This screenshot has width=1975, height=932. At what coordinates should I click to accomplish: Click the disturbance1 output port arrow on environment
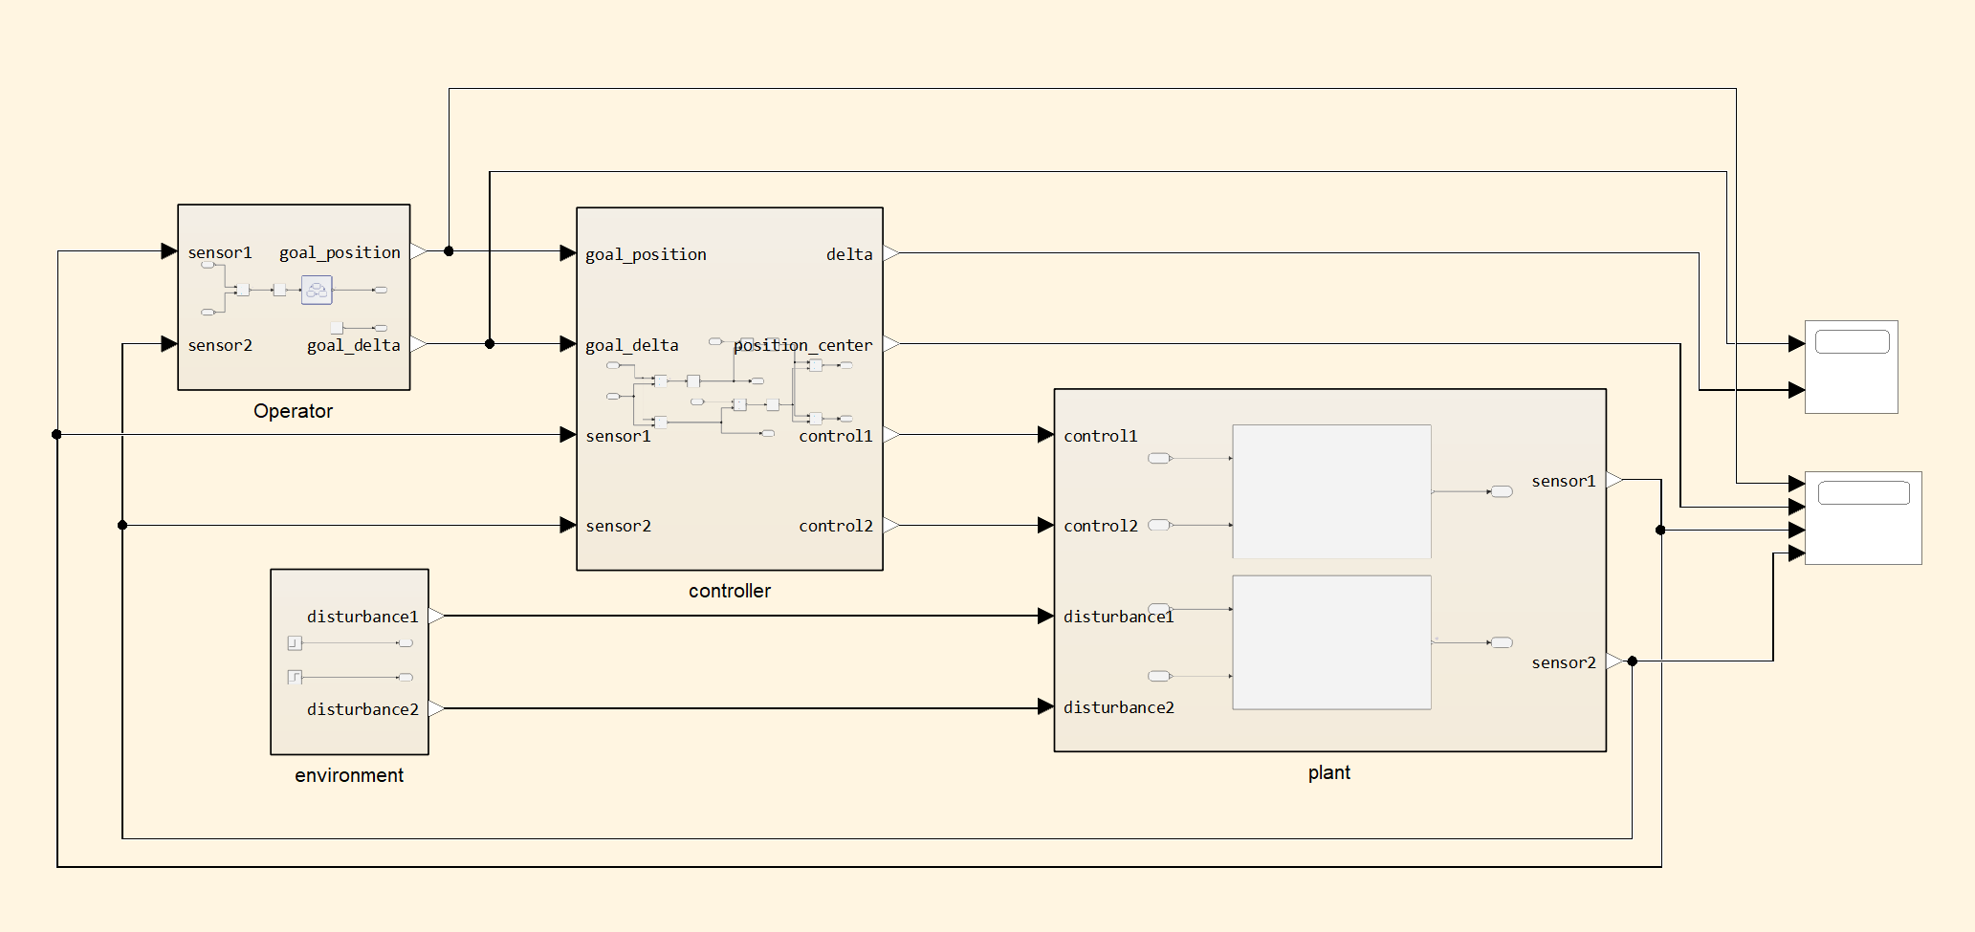coord(436,616)
